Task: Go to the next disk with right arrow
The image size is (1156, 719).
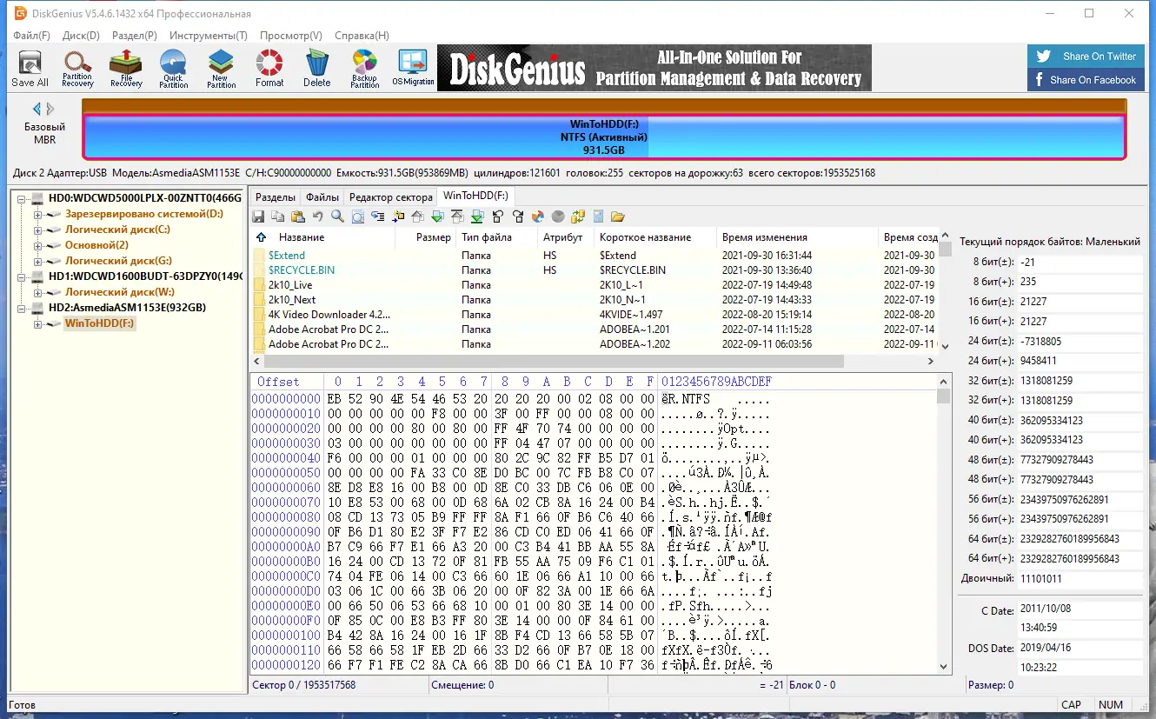Action: coord(50,109)
